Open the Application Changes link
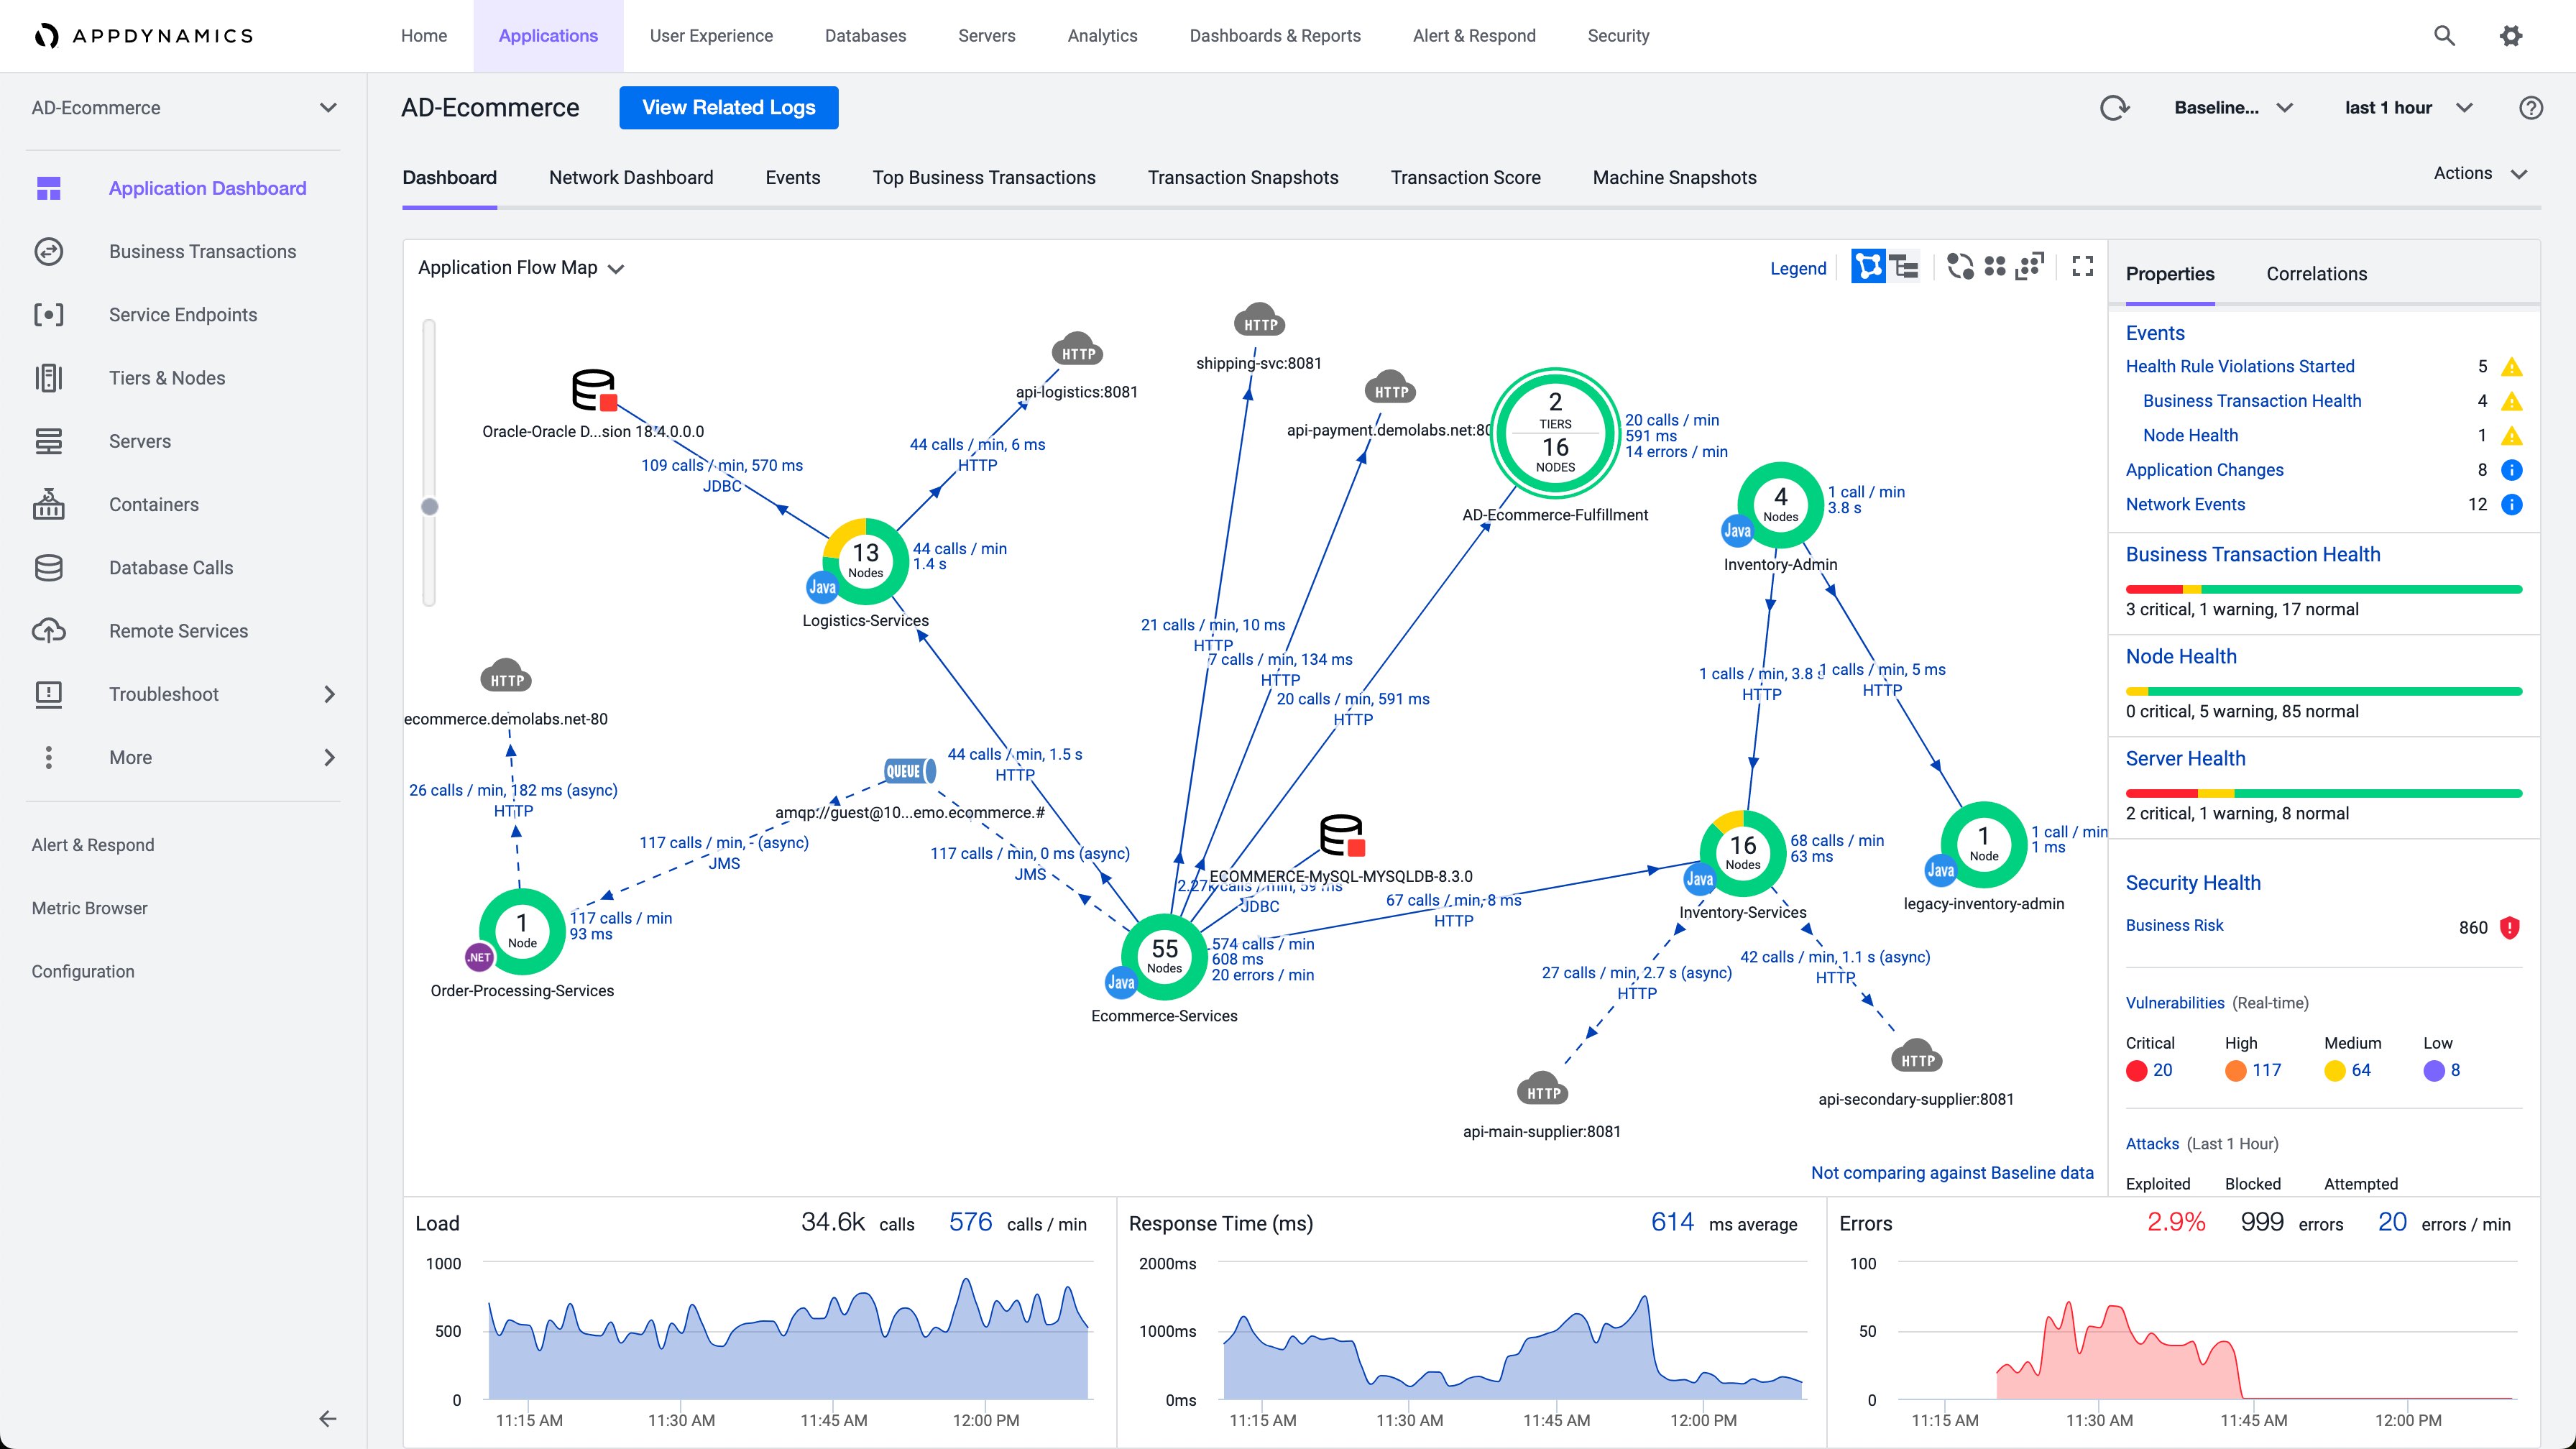 2204,470
